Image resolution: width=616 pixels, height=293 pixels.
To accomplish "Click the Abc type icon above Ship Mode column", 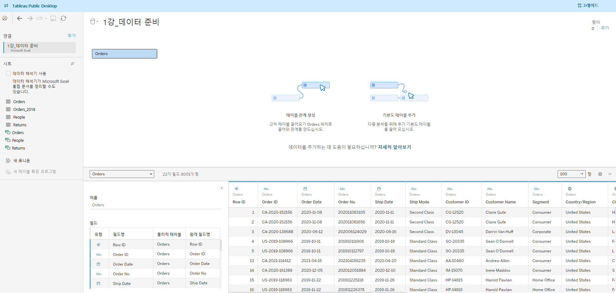I will (414, 189).
